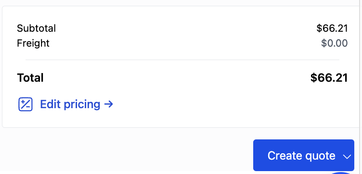The width and height of the screenshot is (362, 174).
Task: Open the Create quote dropdown chevron
Action: tap(347, 157)
